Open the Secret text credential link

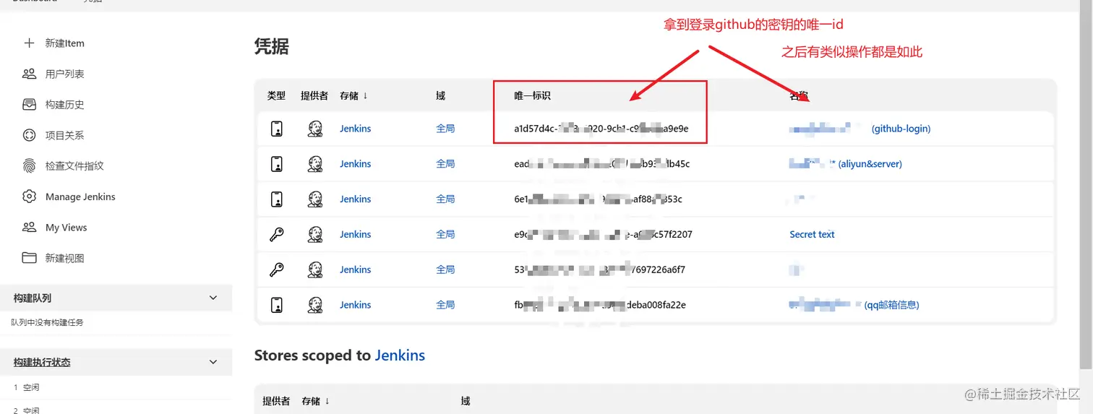812,234
